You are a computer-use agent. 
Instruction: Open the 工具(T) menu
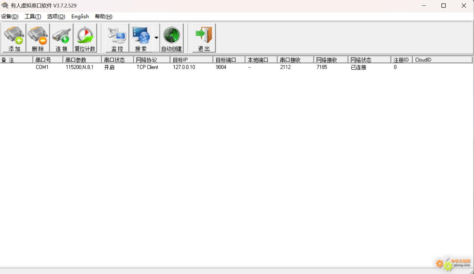tap(33, 17)
